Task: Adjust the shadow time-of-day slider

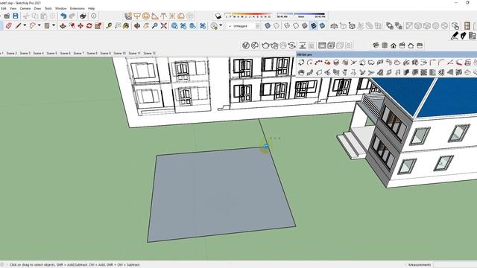Action: (x=301, y=15)
